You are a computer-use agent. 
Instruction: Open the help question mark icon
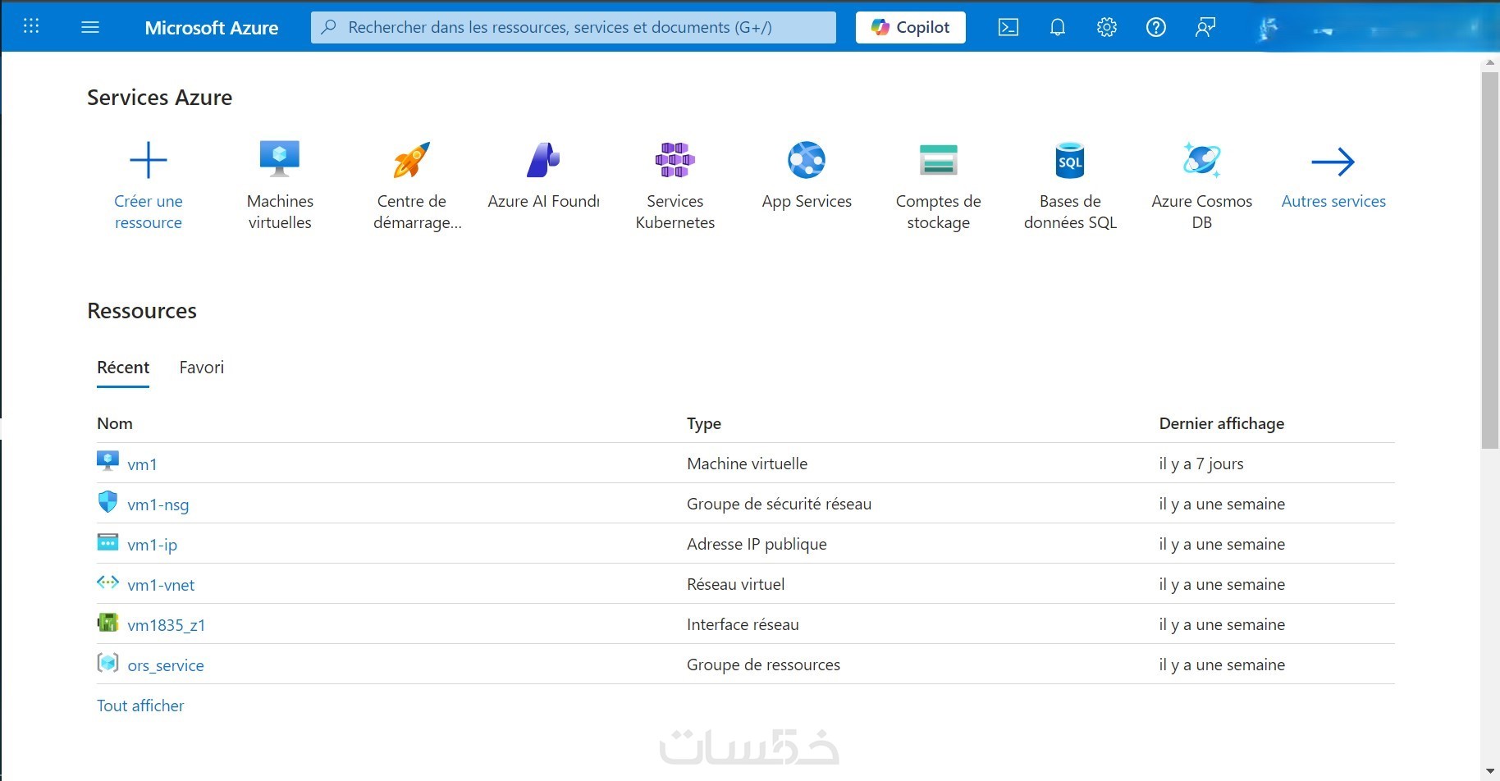1156,27
